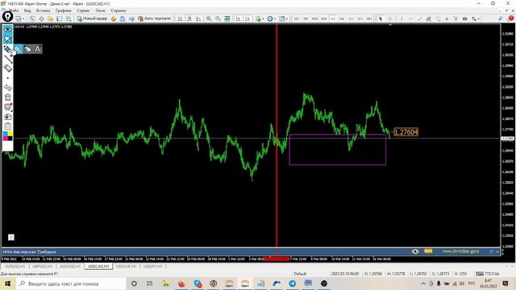Select the D1 timeframe button
This screenshot has height=290, width=516.
[x=351, y=19]
